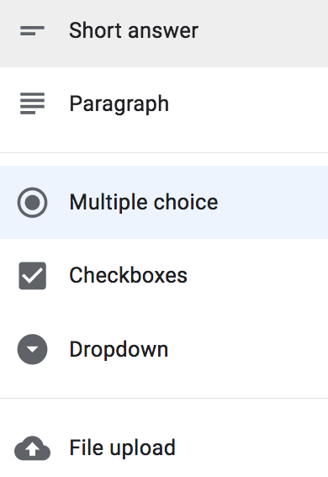The width and height of the screenshot is (328, 477).
Task: Click the File upload cloud icon
Action: click(x=32, y=448)
